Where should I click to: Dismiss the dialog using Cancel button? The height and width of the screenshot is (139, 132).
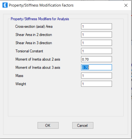coord(83,125)
